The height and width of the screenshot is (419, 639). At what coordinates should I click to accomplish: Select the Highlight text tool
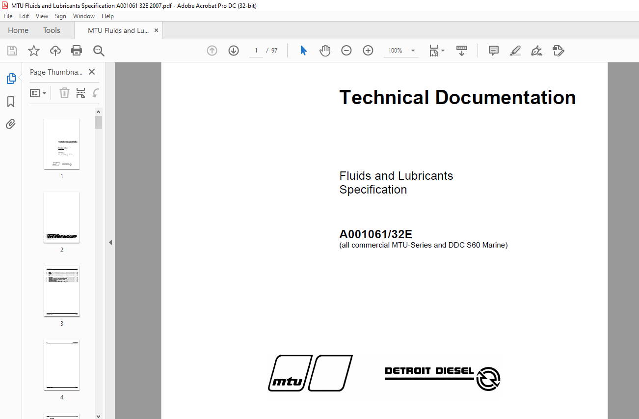point(515,51)
